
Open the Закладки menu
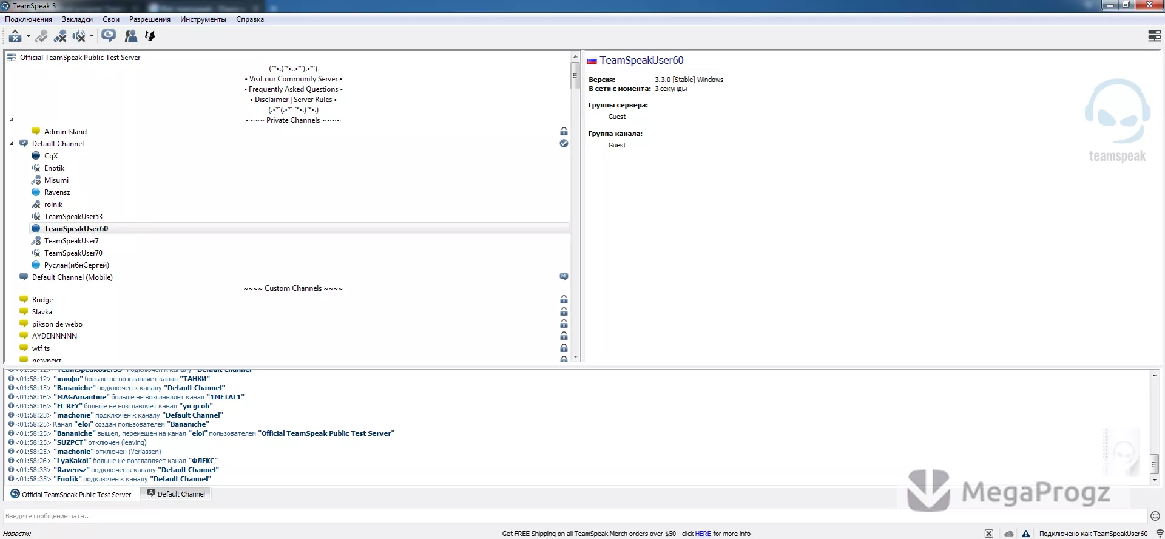pyautogui.click(x=77, y=19)
